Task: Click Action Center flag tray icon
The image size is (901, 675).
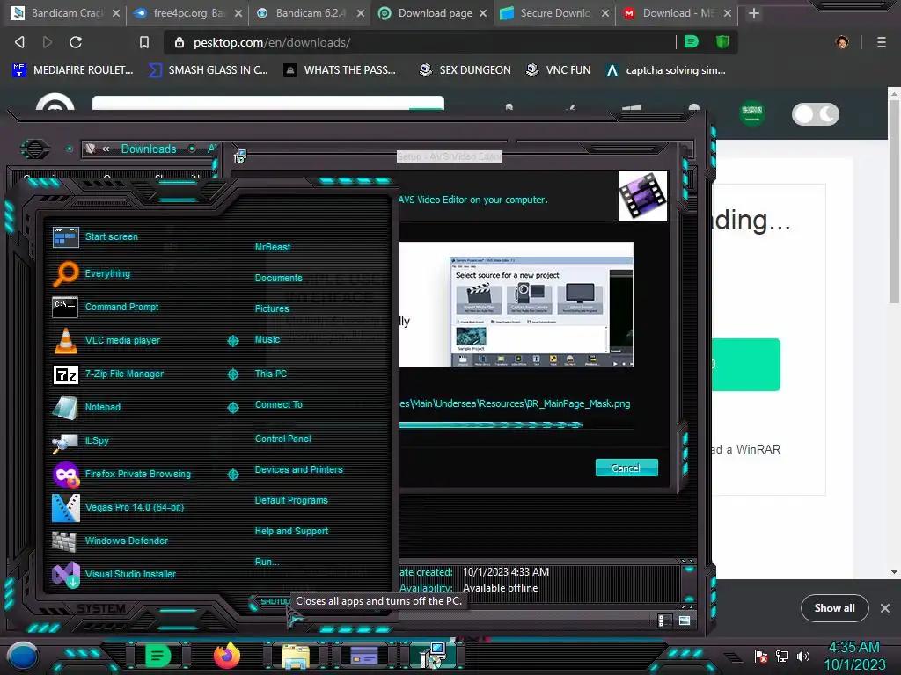Action: 761,656
